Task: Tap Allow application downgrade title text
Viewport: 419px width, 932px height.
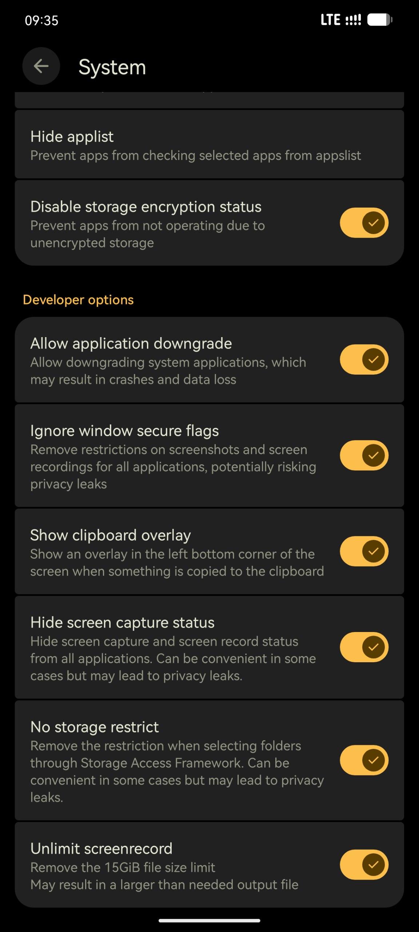Action: point(131,343)
